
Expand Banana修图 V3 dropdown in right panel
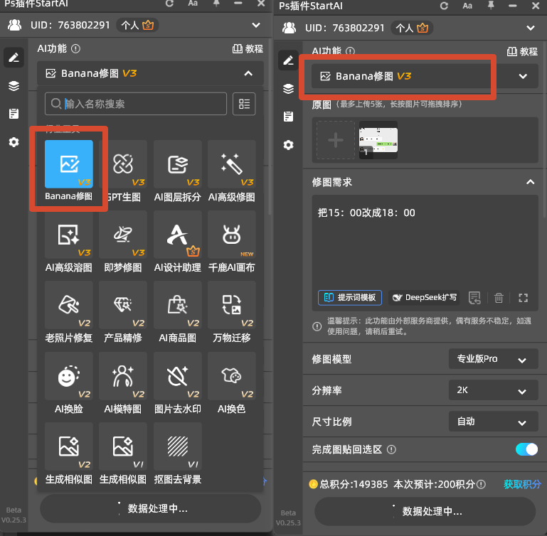[x=523, y=76]
